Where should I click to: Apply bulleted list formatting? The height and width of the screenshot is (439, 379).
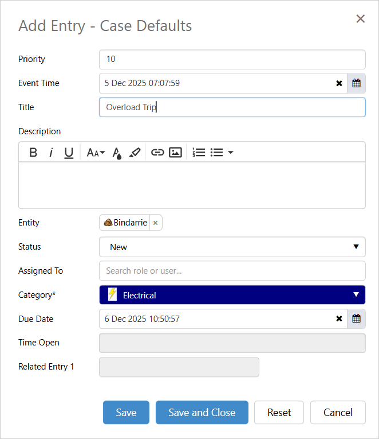pos(217,152)
